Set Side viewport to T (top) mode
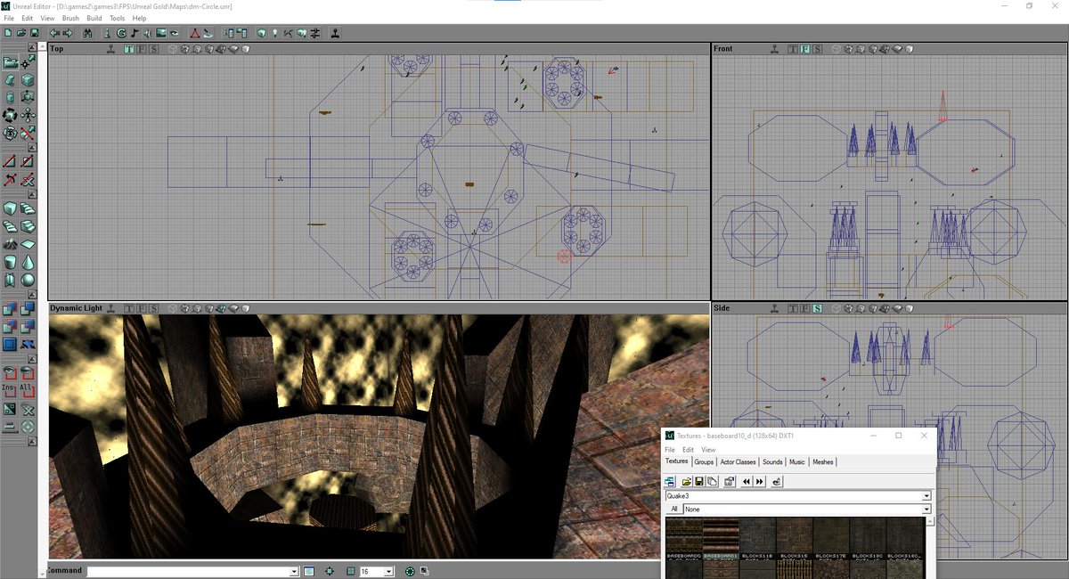This screenshot has height=579, width=1069. [x=792, y=308]
